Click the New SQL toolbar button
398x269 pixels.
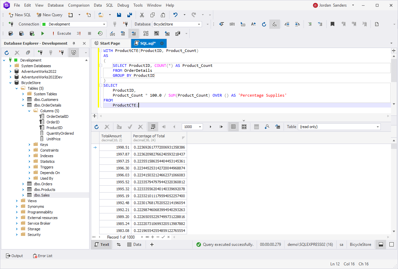pos(20,15)
